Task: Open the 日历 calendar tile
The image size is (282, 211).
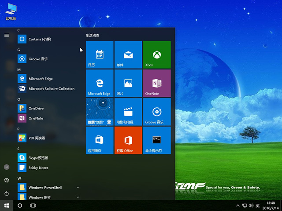Action: pos(100,55)
